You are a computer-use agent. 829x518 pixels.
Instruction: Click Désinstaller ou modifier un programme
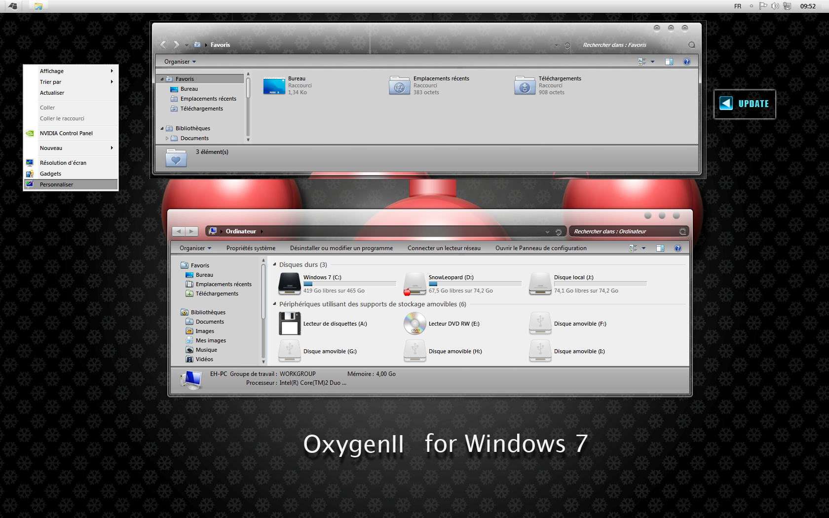click(341, 248)
